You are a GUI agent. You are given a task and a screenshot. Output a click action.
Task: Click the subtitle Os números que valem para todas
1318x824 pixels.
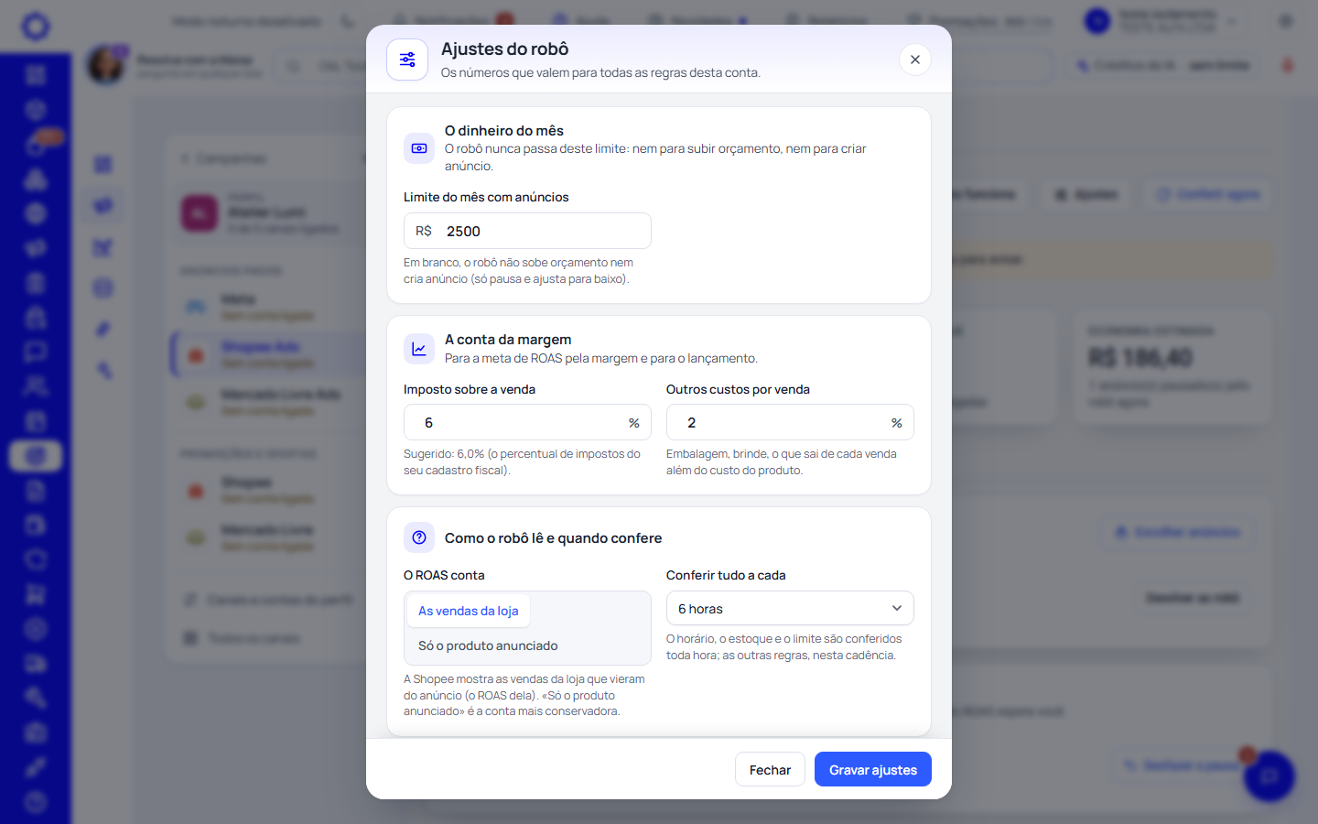600,73
